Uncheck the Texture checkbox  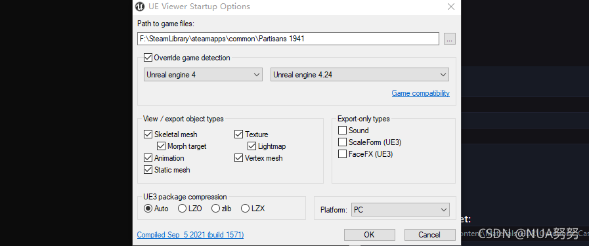pos(238,134)
